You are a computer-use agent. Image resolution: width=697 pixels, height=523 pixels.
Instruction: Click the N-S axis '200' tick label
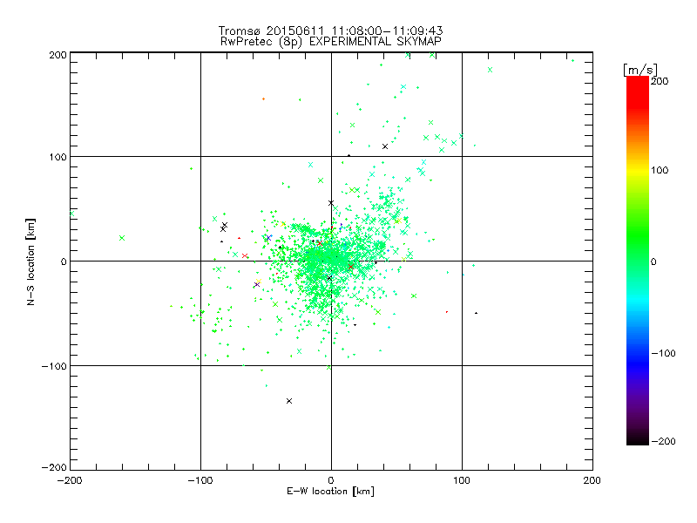click(x=58, y=55)
